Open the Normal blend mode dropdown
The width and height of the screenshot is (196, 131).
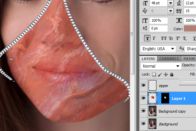(161, 66)
